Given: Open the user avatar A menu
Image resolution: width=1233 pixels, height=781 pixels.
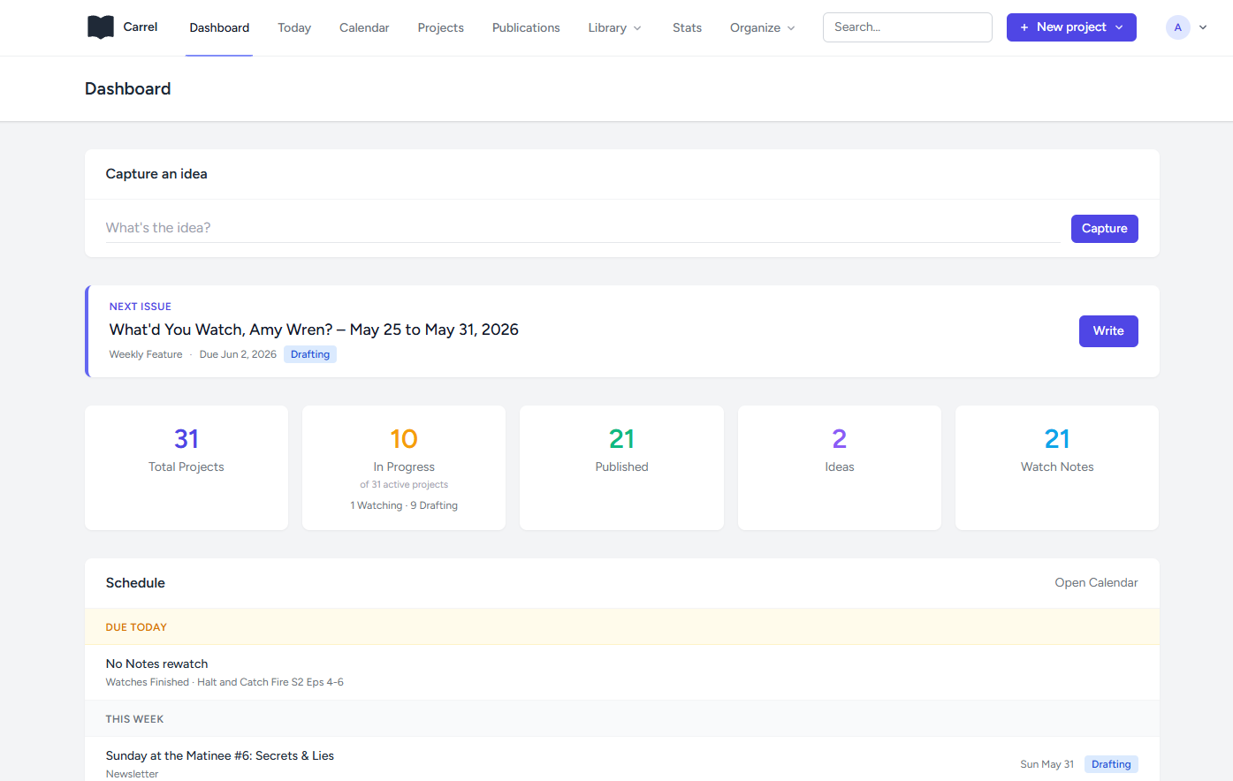Looking at the screenshot, I should coord(1177,27).
